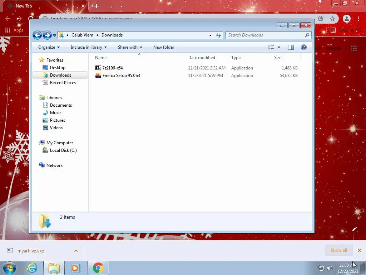Click Show all downloads

(339, 250)
